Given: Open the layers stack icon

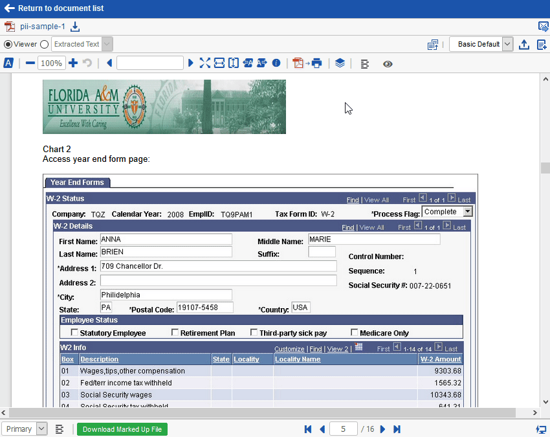Looking at the screenshot, I should click(340, 63).
